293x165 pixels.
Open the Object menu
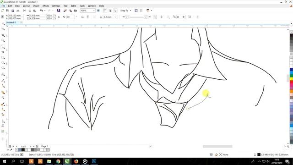coord(36,6)
